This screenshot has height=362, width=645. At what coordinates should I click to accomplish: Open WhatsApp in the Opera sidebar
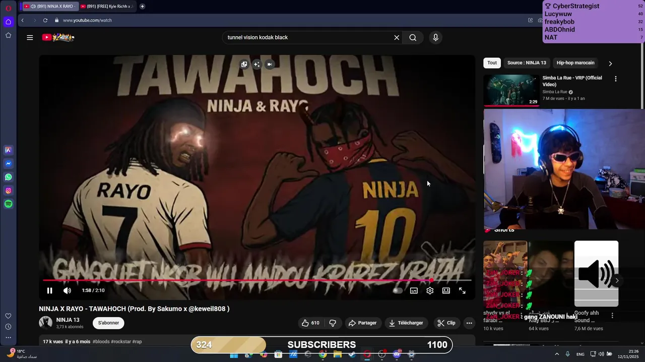(8, 177)
